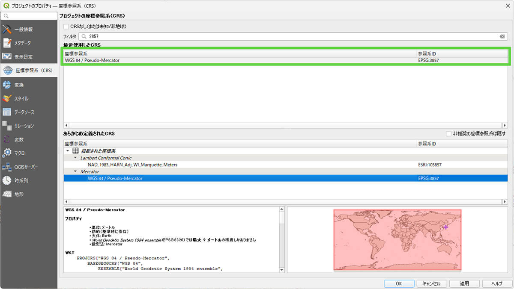Viewport: 514px width, 289px height.
Task: Close the project properties dialog
Action: (x=507, y=5)
